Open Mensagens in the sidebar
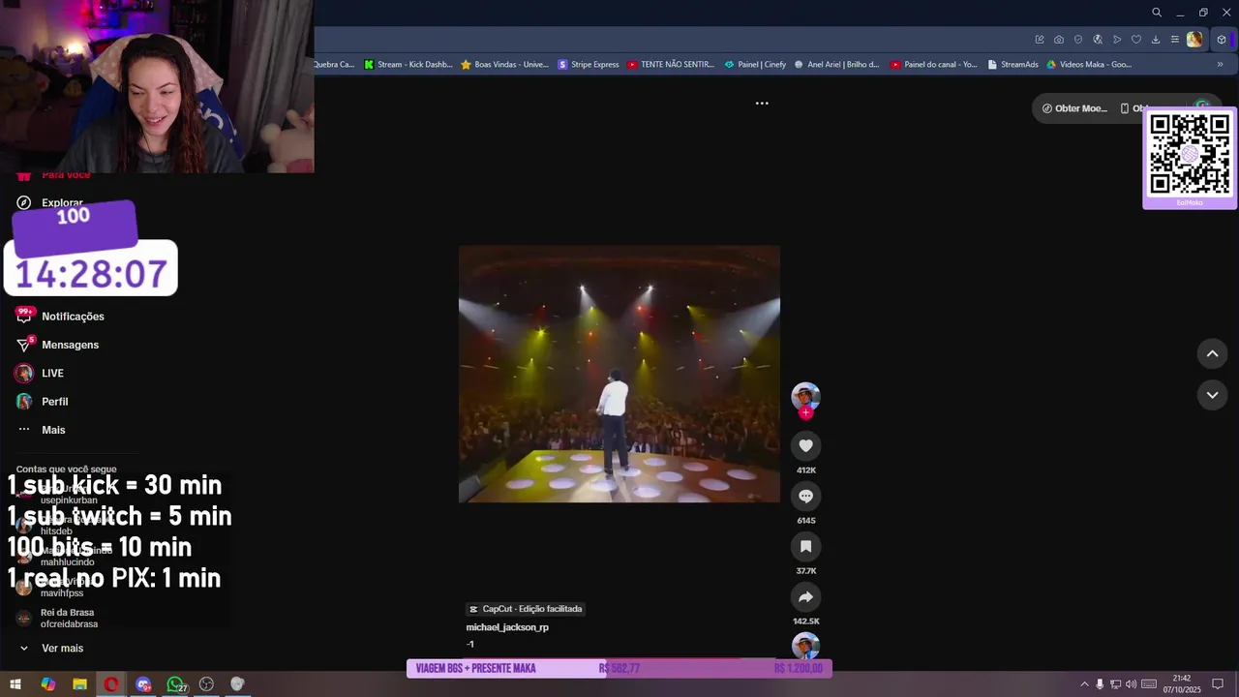 57,345
